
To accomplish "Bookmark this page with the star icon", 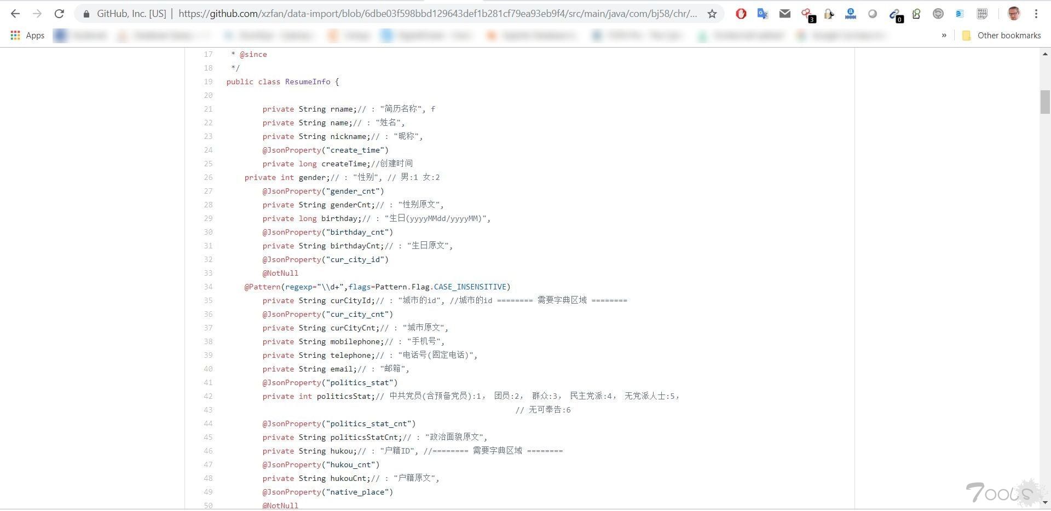I will (712, 14).
